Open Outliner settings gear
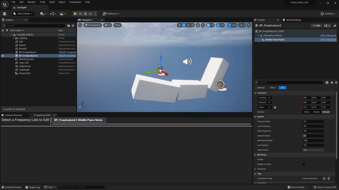This screenshot has height=190, width=339. 73,26
